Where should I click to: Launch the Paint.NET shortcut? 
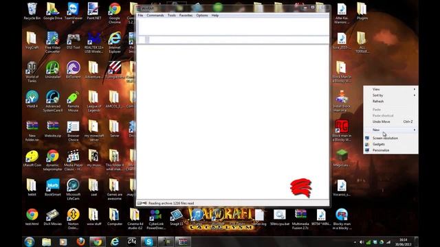[93, 11]
